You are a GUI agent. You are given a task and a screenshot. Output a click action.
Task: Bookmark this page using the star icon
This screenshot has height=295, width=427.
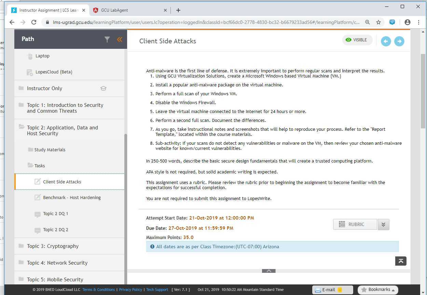tap(378, 22)
